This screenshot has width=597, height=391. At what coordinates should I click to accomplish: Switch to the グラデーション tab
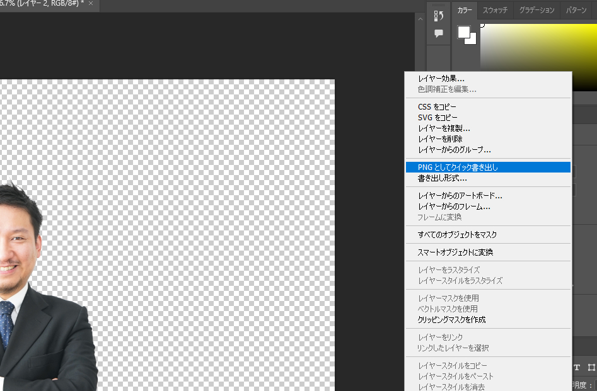tap(536, 10)
